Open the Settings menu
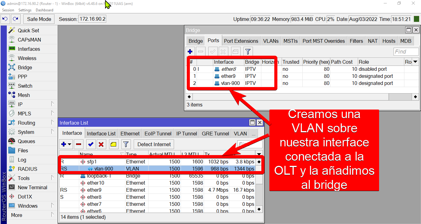 point(25,10)
